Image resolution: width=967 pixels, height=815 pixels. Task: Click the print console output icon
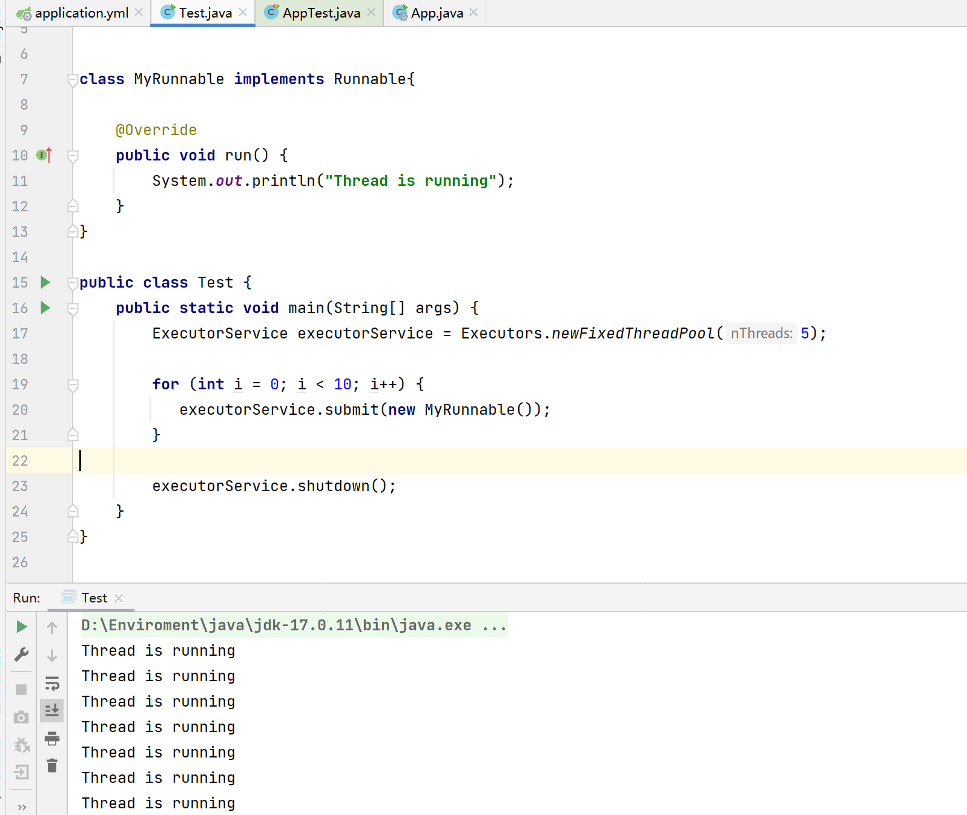tap(52, 738)
